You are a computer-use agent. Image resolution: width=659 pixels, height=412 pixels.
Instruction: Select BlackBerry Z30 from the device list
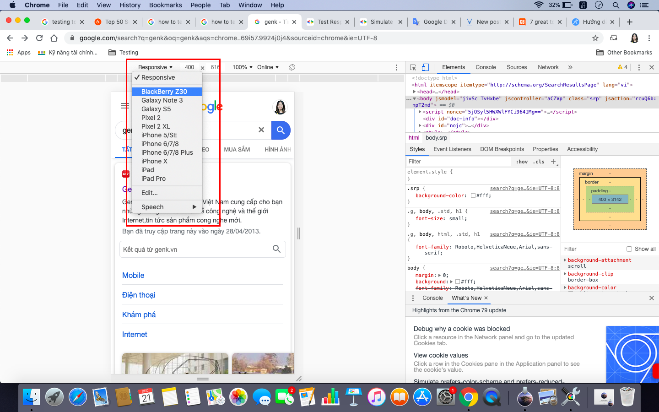[167, 92]
